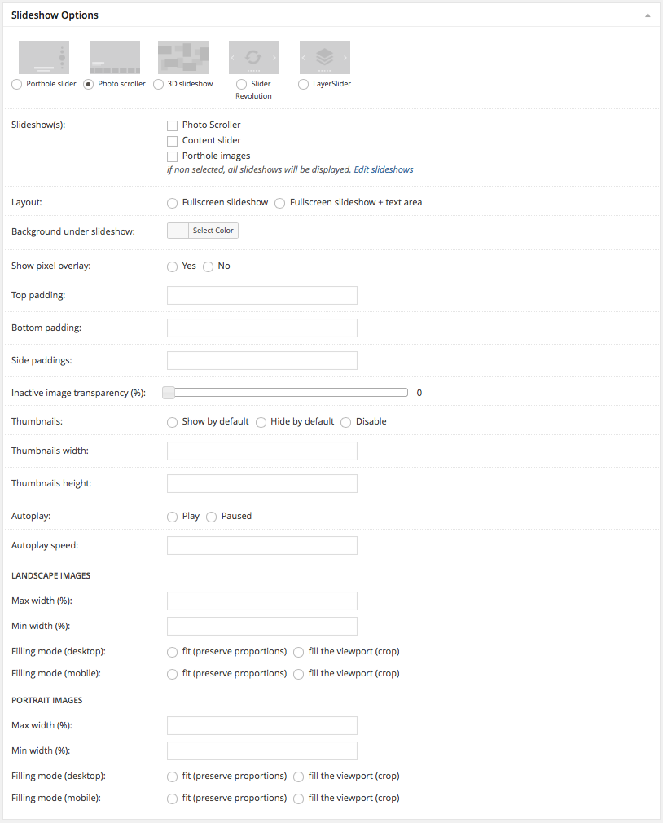Click the background color swatch
Image resolution: width=663 pixels, height=823 pixels.
178,231
